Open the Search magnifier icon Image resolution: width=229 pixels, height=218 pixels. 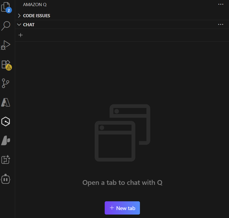6,26
